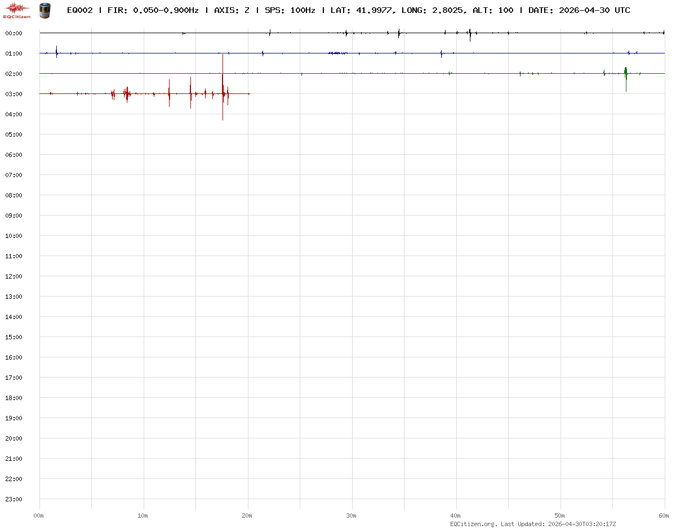
Task: Click the 60m label on the time axis
Action: click(x=664, y=515)
